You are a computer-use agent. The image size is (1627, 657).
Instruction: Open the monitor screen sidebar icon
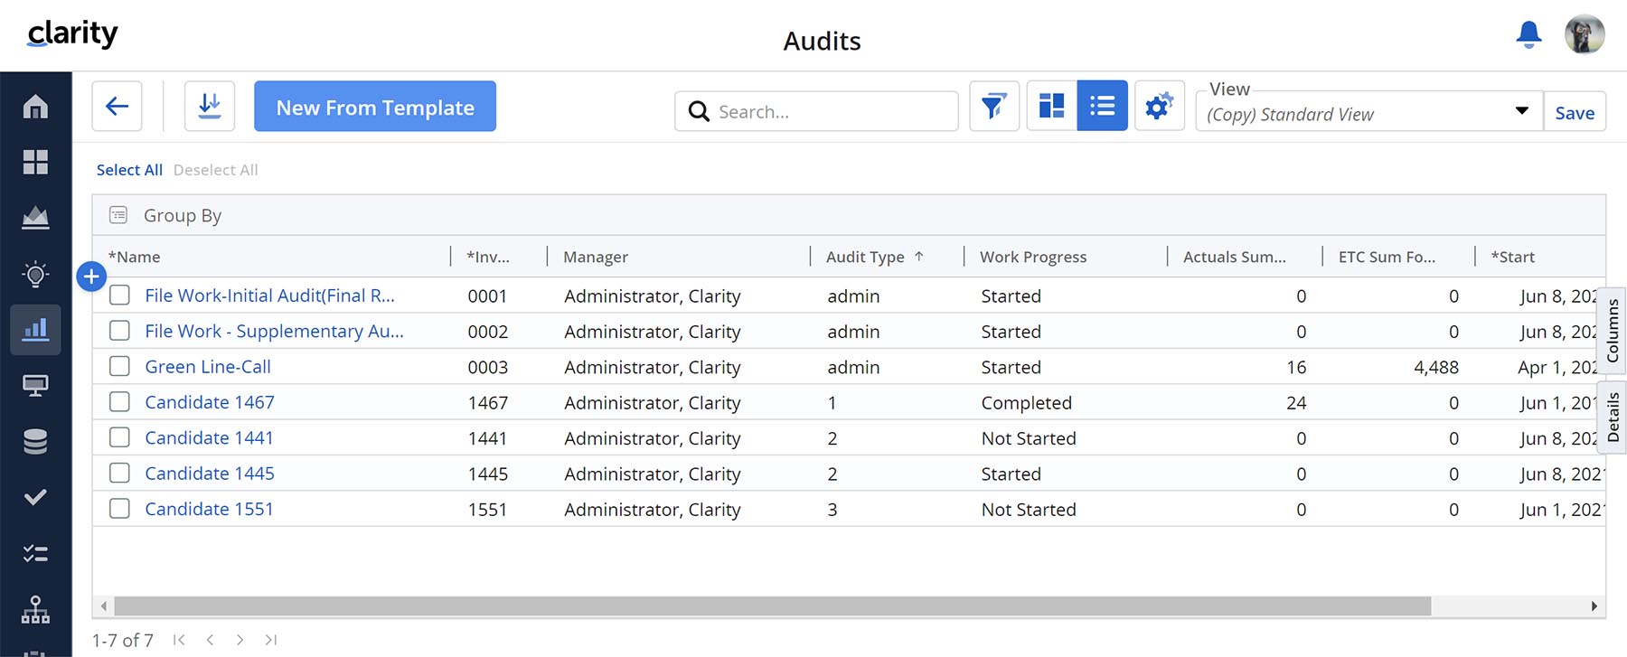[x=35, y=386]
